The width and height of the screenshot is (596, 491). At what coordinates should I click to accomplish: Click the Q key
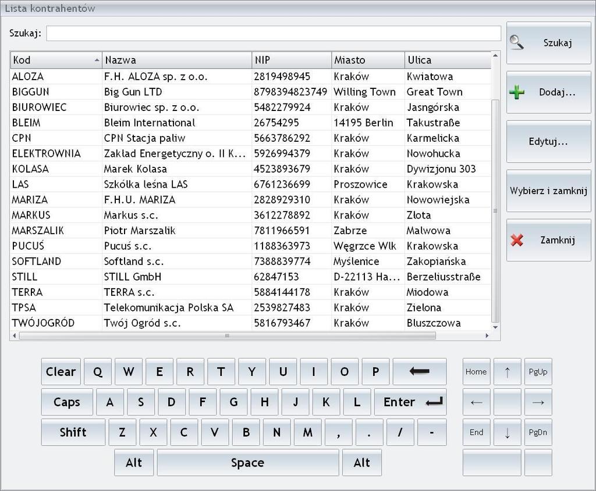(98, 371)
